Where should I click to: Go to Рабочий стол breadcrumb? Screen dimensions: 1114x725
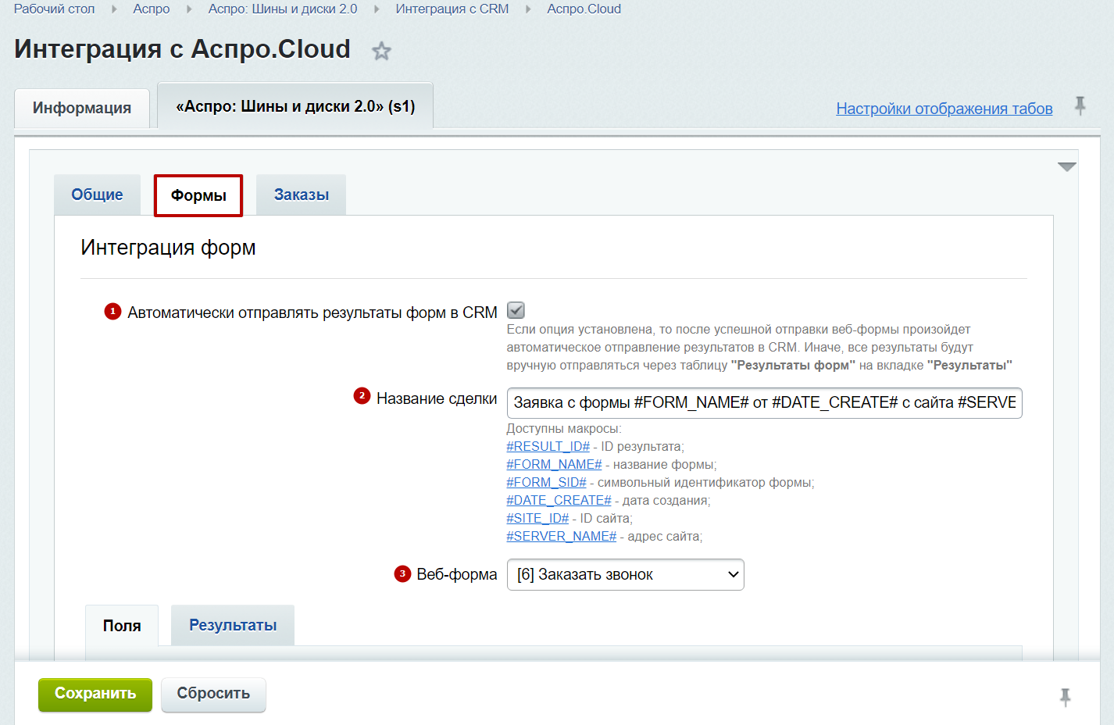[54, 9]
